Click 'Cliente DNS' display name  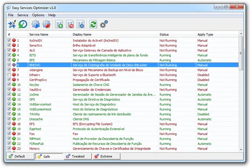click(x=81, y=119)
